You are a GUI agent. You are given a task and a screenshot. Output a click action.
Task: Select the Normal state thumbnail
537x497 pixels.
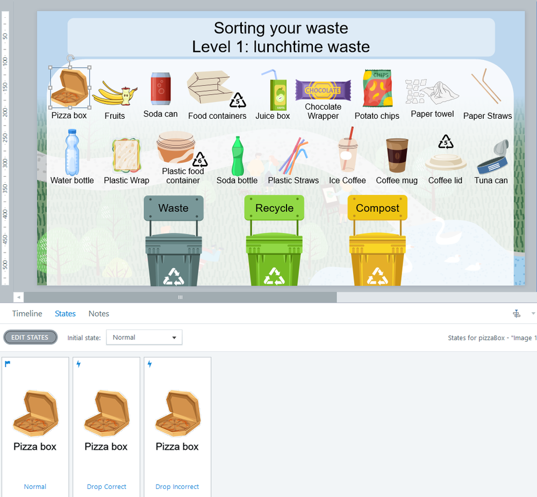pos(35,427)
